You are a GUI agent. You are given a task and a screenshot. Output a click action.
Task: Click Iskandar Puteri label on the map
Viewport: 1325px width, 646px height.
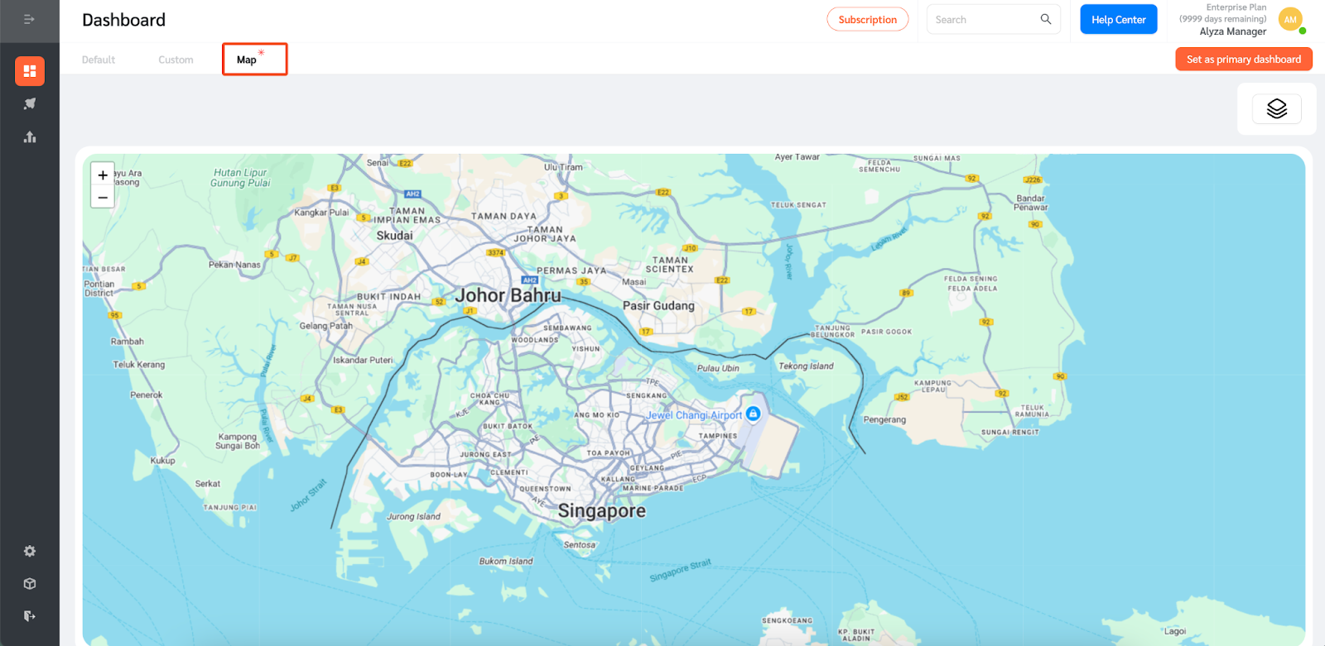(x=363, y=360)
